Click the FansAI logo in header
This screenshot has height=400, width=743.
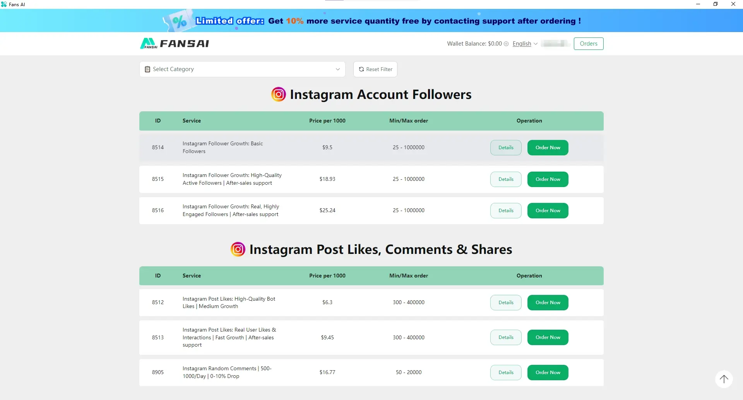(175, 44)
